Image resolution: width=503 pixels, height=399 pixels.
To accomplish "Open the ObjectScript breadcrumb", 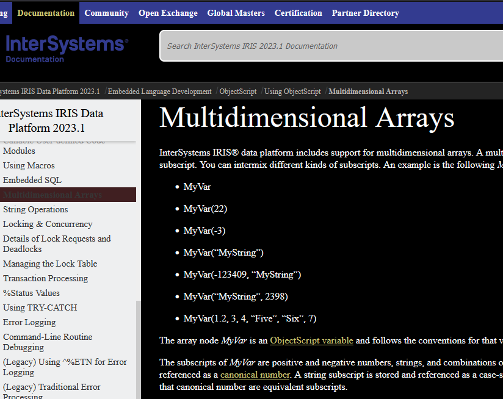I will coord(237,92).
